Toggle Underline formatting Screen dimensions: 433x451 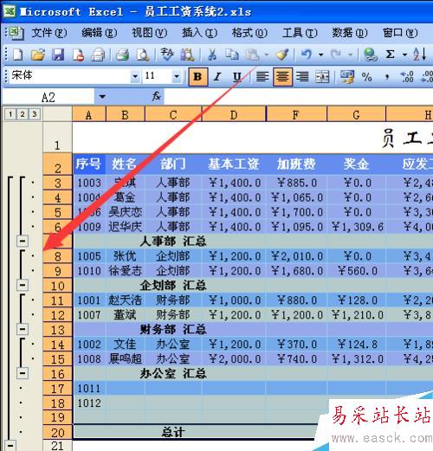pos(237,77)
